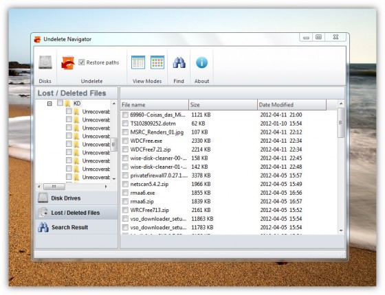Click the 2012-04-05 16:57 date cell

click(281, 202)
